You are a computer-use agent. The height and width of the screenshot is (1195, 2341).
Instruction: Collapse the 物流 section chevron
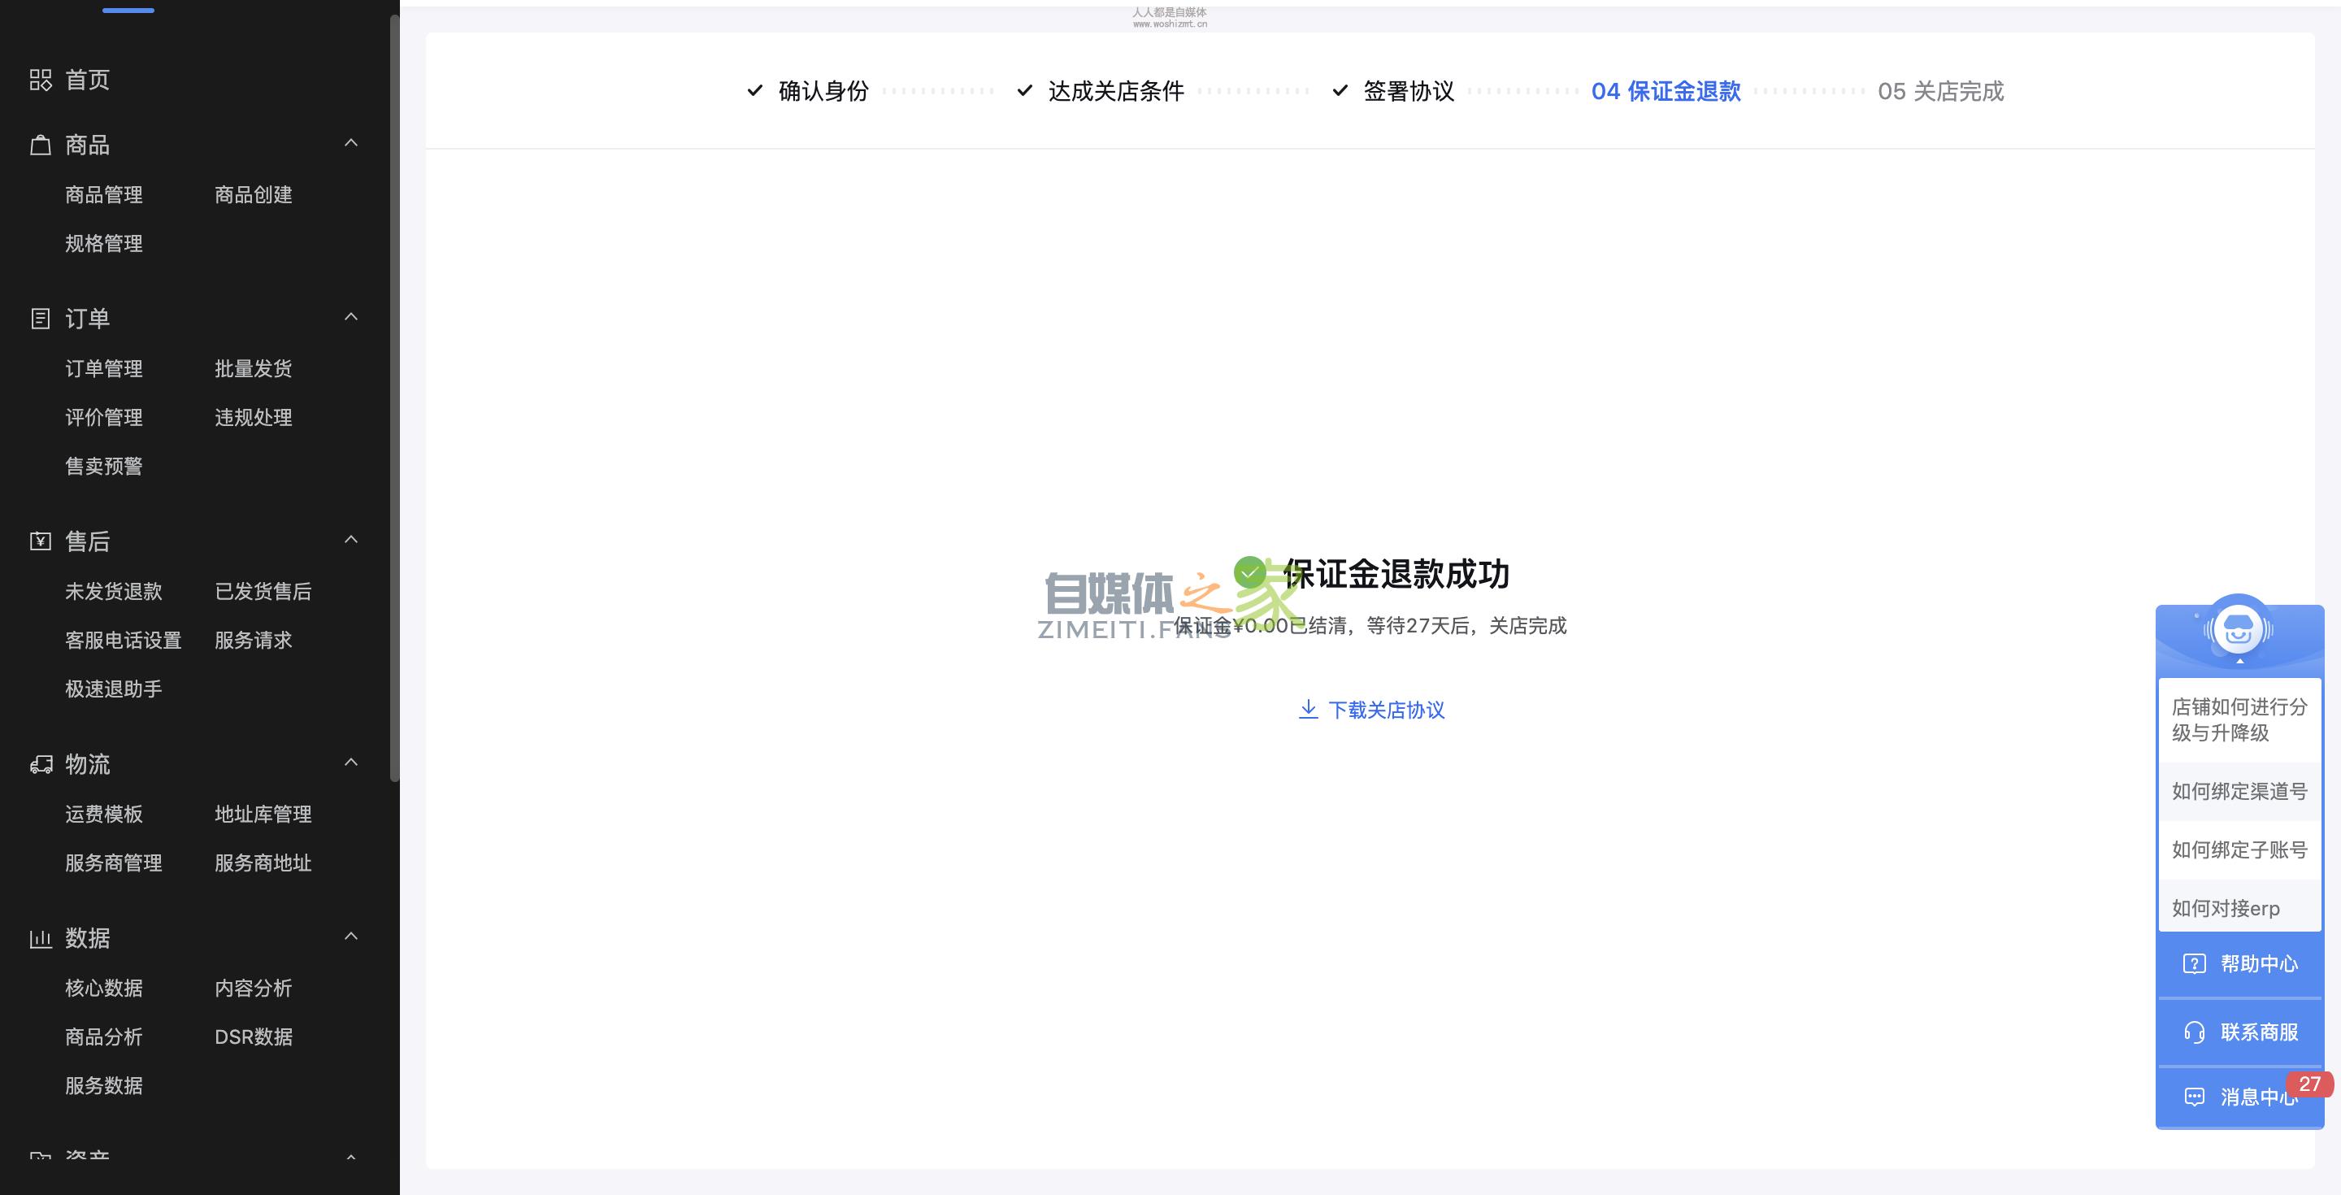pos(351,763)
